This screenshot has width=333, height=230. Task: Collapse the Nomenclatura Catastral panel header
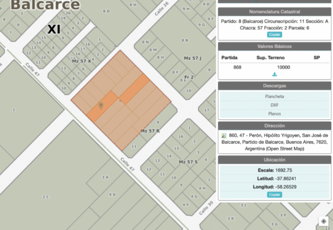pos(275,12)
